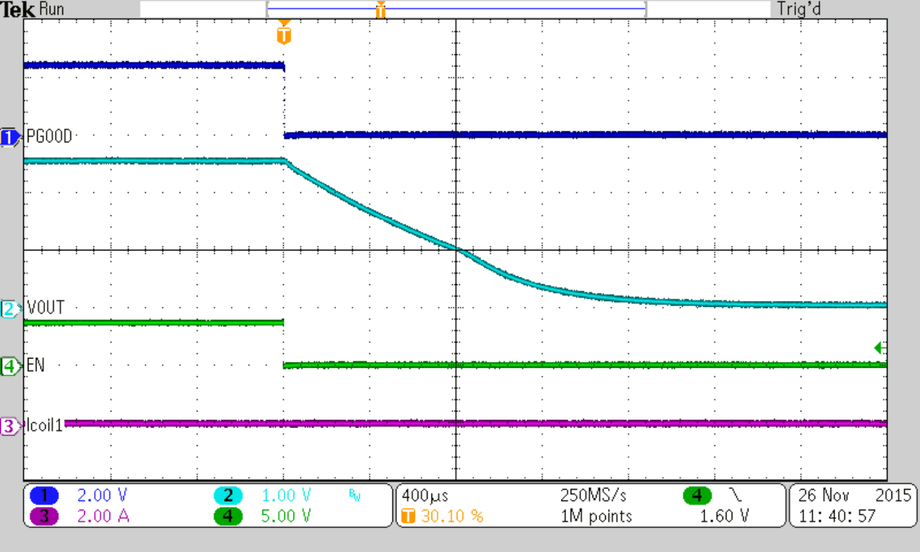Viewport: 920px width, 552px height.
Task: Click the 400µs timebase readout
Action: (x=425, y=496)
